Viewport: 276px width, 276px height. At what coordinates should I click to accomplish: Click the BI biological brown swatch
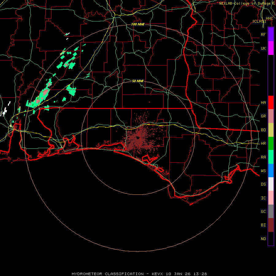coord(271,225)
